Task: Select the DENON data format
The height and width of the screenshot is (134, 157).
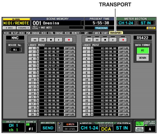Action: tap(143, 58)
